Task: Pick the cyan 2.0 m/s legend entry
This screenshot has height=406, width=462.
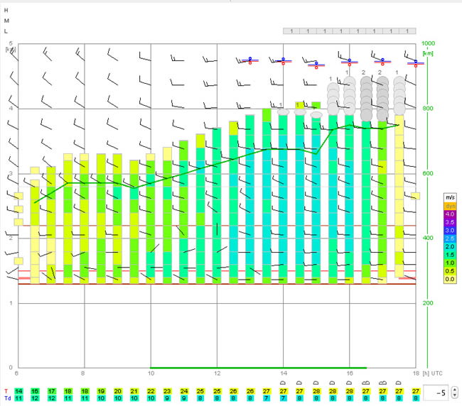Action: point(450,246)
